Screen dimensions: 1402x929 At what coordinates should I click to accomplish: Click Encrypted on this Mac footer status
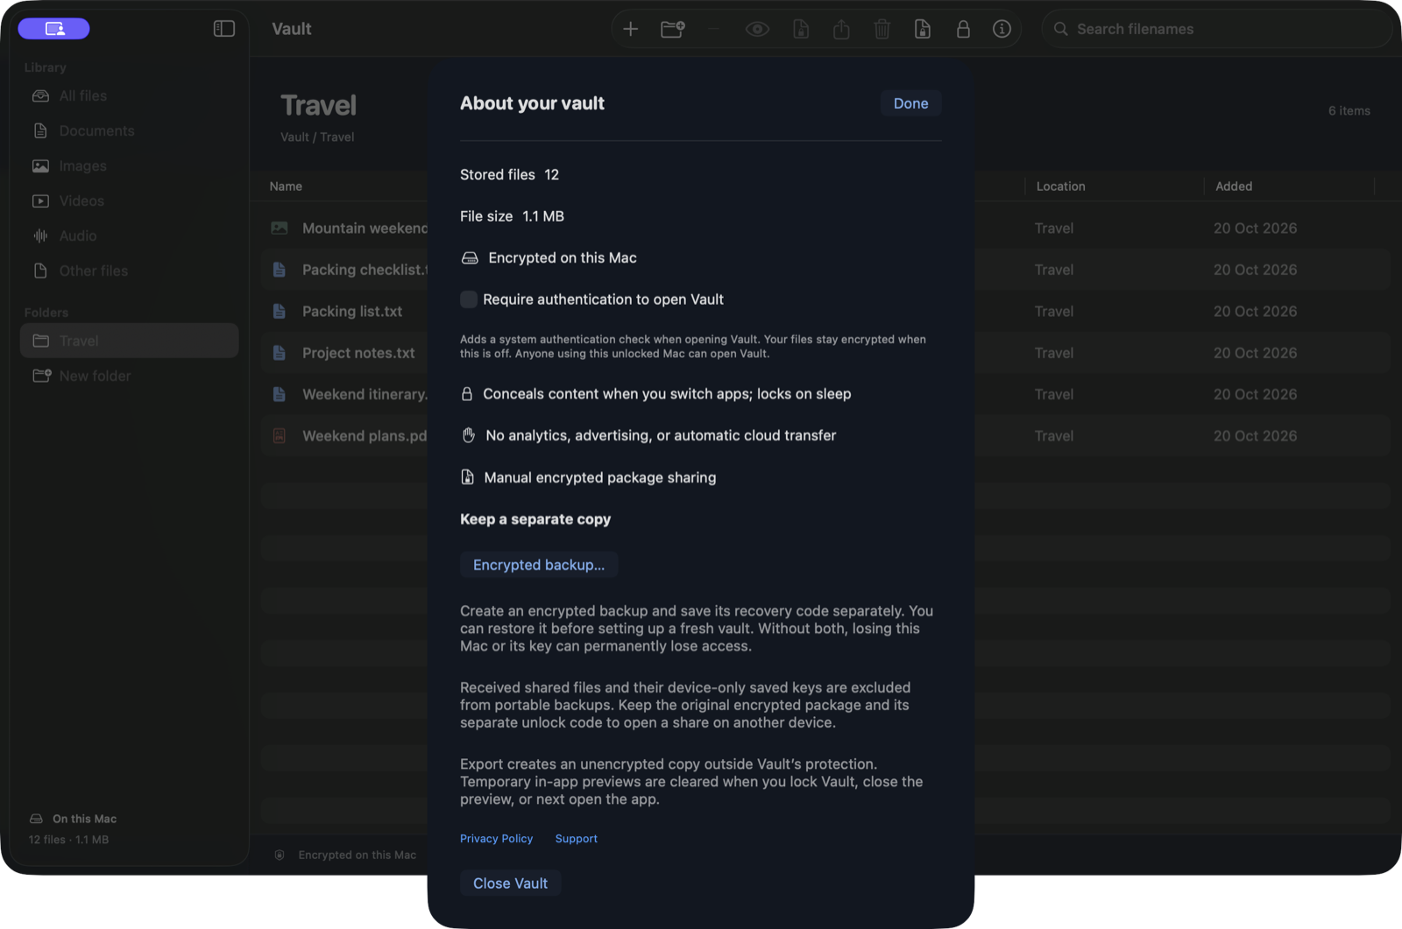346,855
